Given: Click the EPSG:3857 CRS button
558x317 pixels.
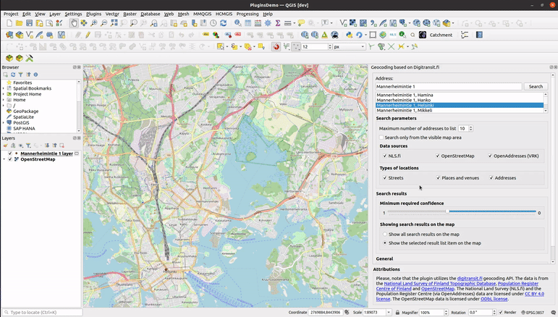Looking at the screenshot, I should pos(533,313).
